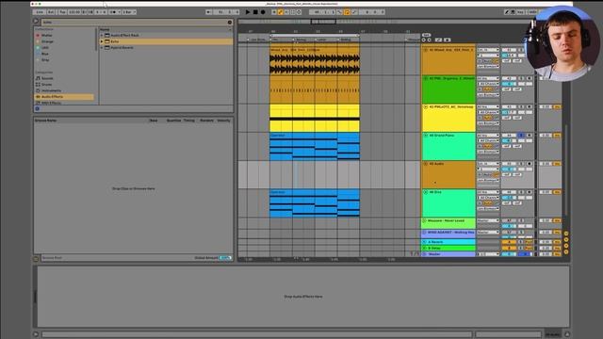Expand the Echo device entry

(x=102, y=41)
